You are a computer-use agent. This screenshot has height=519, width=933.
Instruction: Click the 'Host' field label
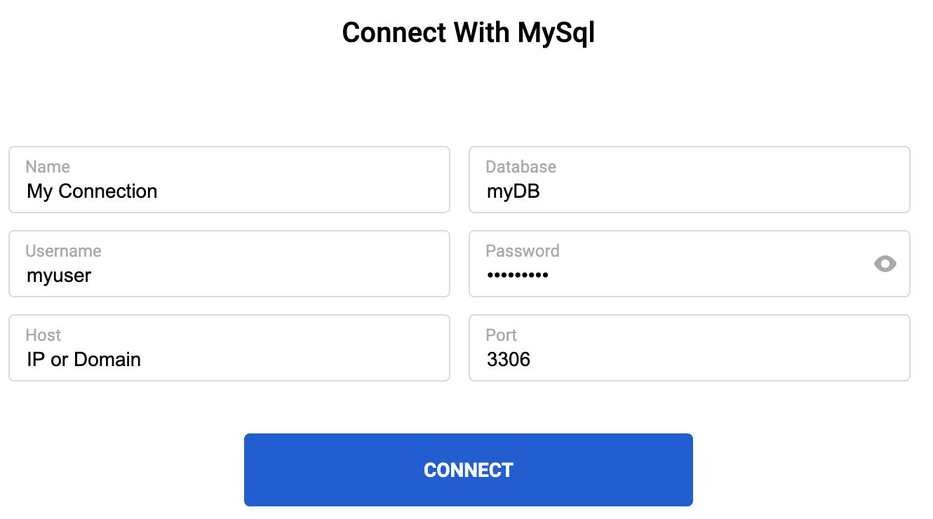(43, 335)
